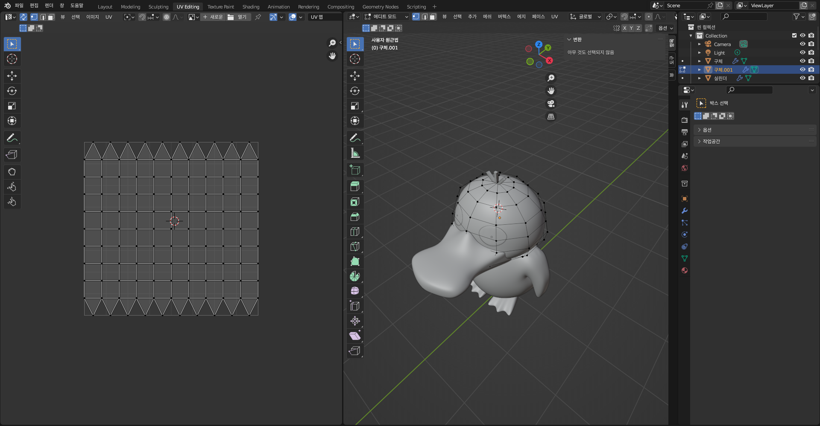Expand the 작업공간 panel

[755, 141]
